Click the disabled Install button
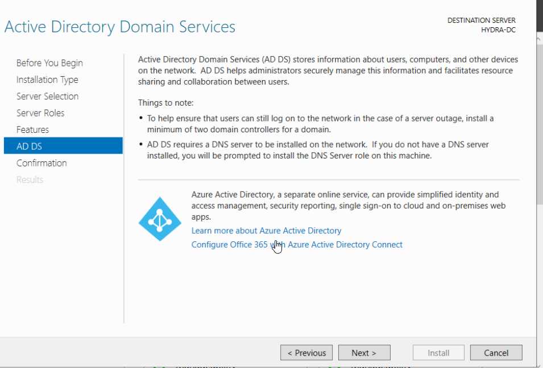 (x=438, y=353)
